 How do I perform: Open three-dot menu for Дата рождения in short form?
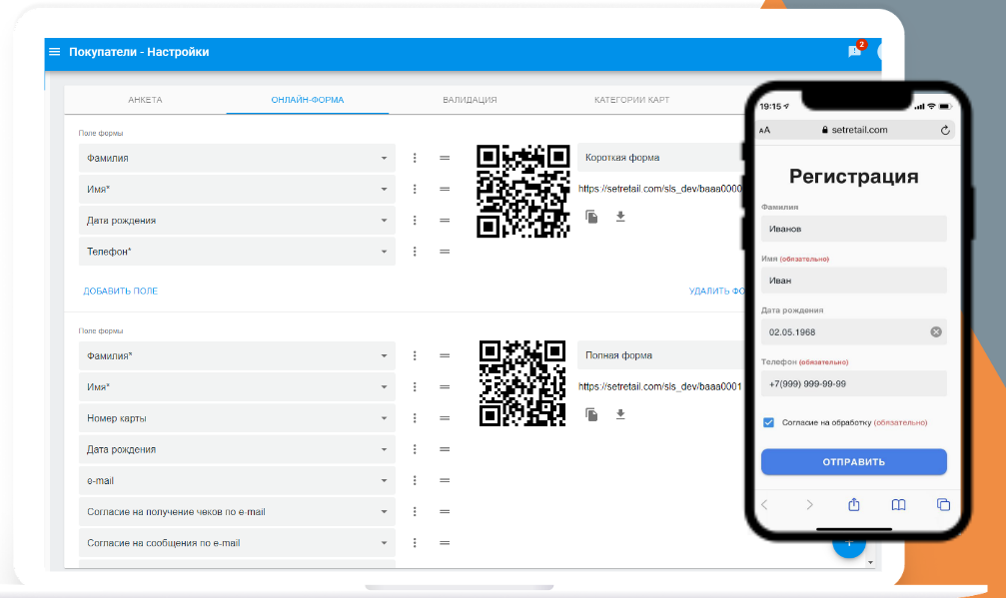[x=415, y=221]
